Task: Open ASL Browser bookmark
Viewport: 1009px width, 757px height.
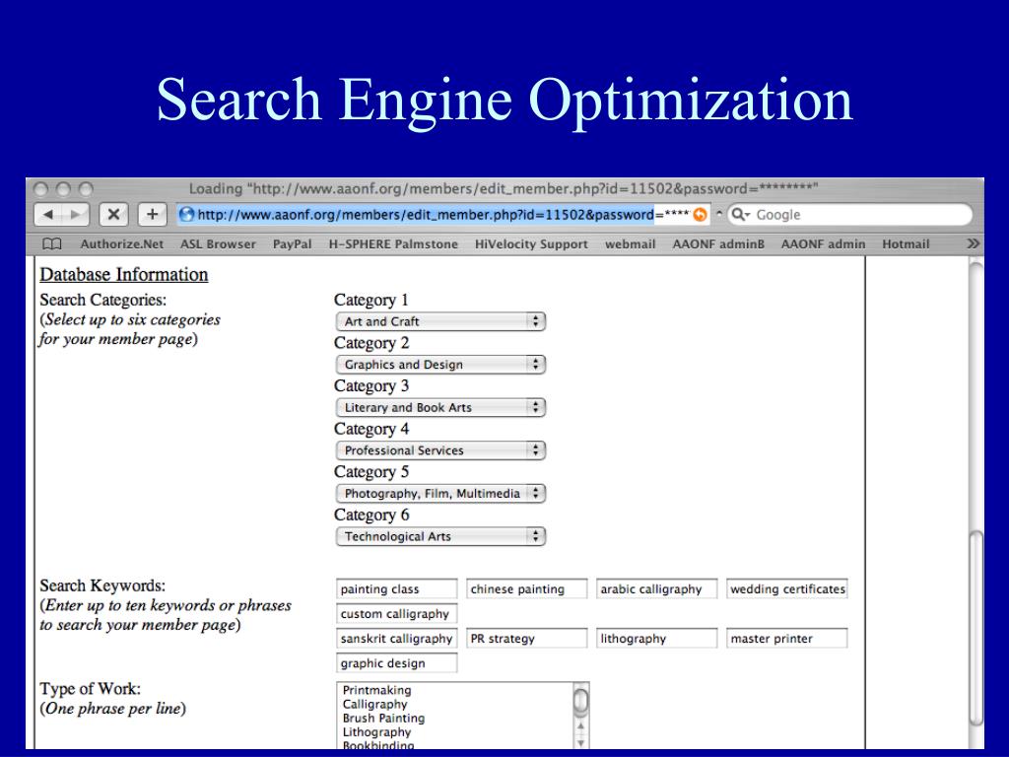Action: (218, 244)
